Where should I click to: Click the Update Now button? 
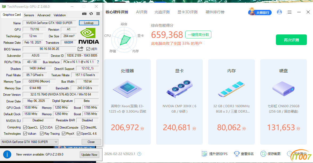pyautogui.click(x=89, y=155)
